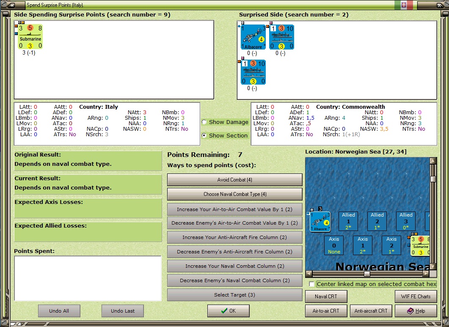Viewport: 449px width, 327px height.
Task: Click the green checkmark on OK
Action: pos(224,311)
